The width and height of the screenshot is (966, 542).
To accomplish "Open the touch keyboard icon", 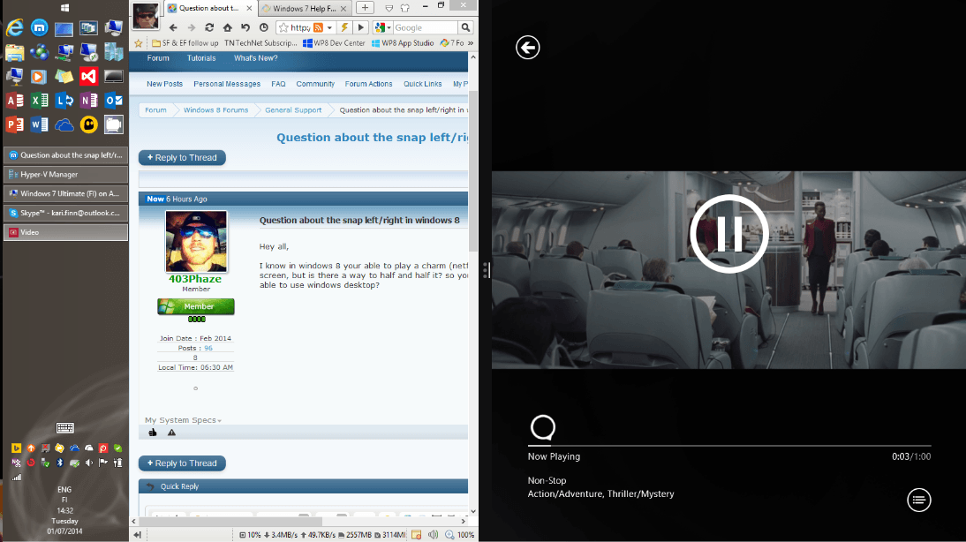I will pyautogui.click(x=64, y=427).
